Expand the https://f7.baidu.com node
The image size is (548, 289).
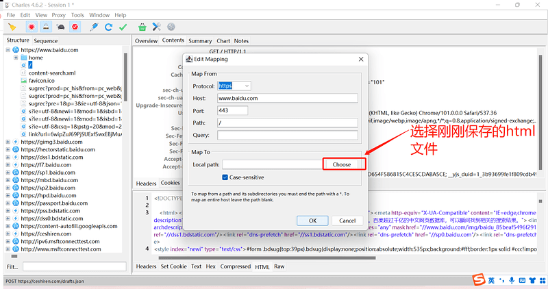pyautogui.click(x=8, y=165)
